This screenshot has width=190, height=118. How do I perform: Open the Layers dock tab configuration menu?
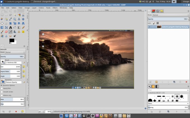tap(188, 11)
